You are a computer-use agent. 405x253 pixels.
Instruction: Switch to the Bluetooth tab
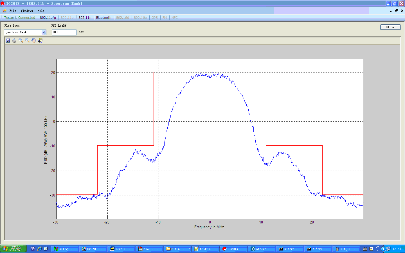pyautogui.click(x=104, y=17)
